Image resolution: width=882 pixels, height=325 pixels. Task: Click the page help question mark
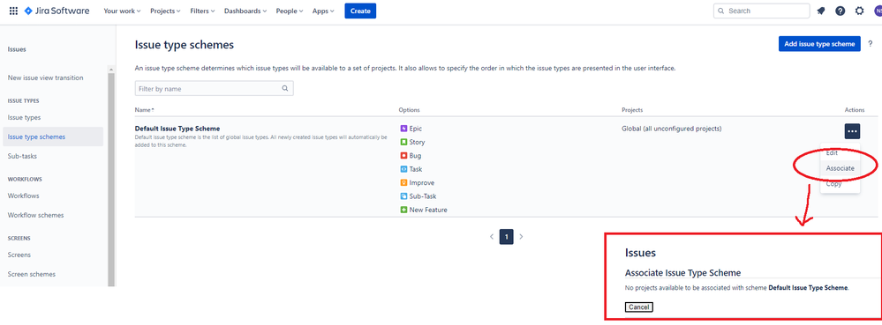pyautogui.click(x=871, y=44)
